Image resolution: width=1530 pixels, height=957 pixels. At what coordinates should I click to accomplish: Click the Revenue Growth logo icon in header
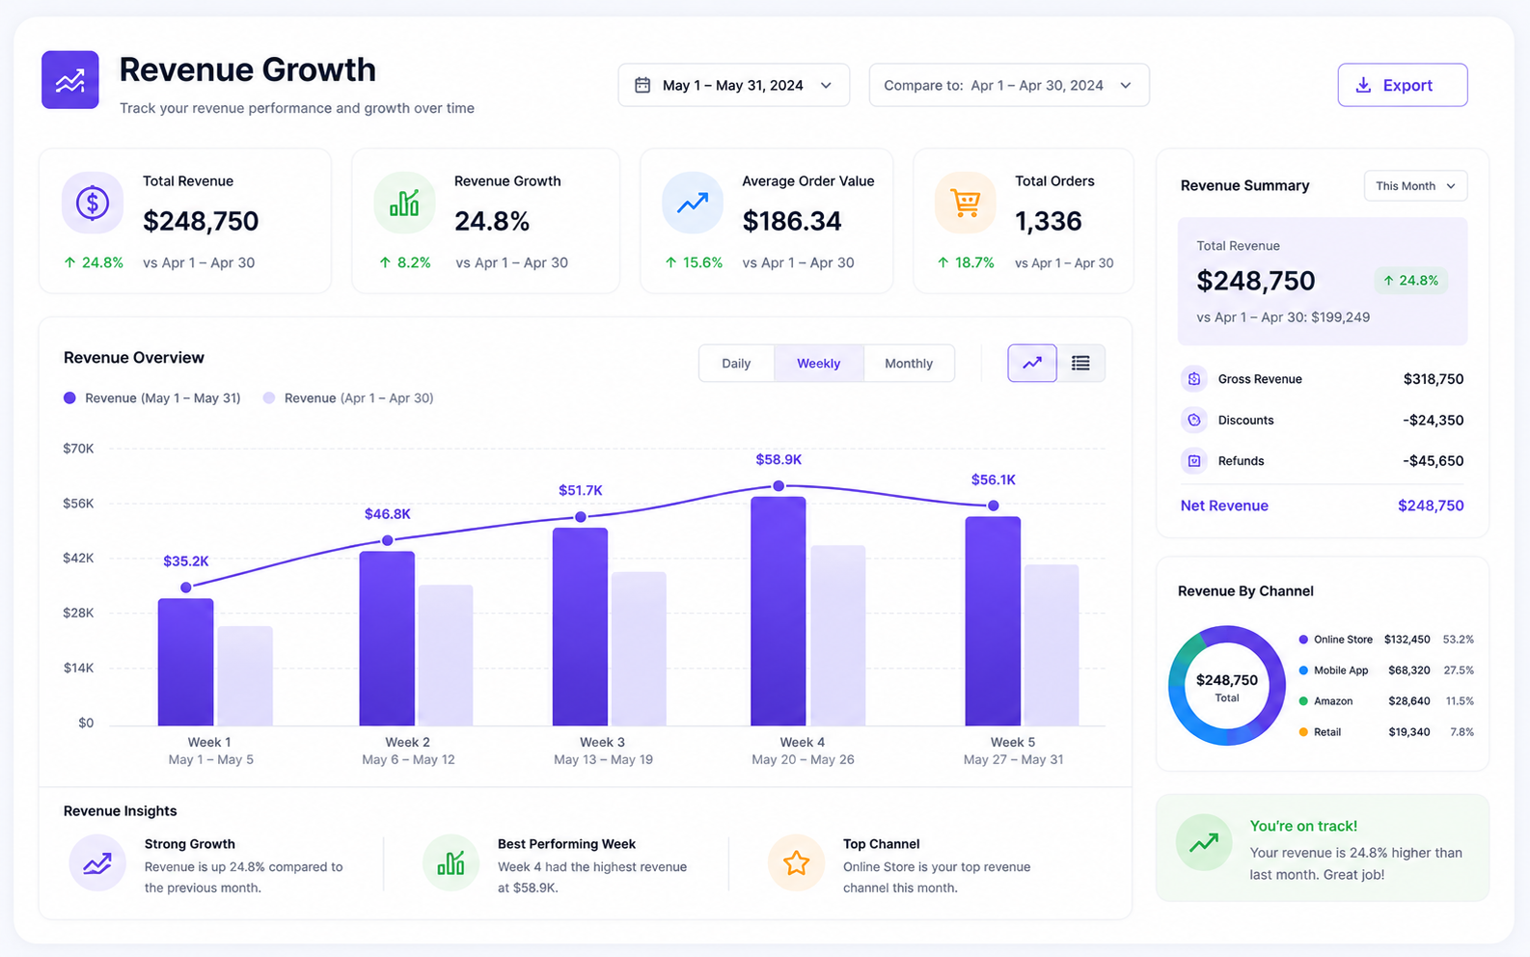(x=70, y=80)
